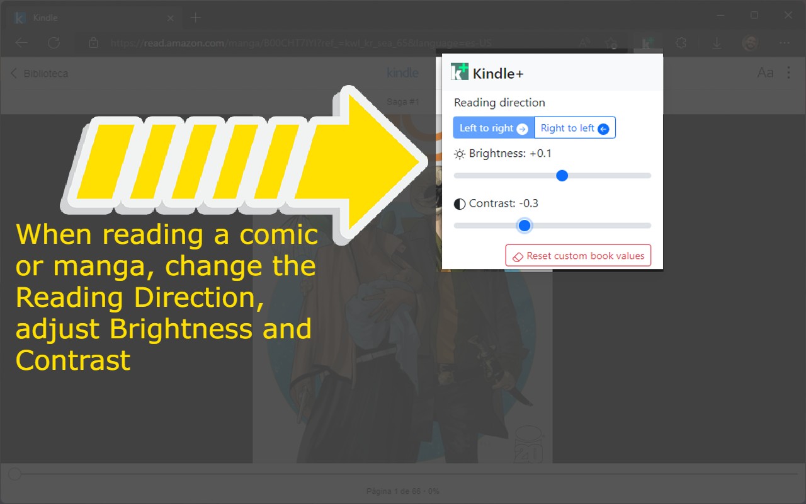The width and height of the screenshot is (806, 504).
Task: Click Reset custom book values button
Action: coord(578,256)
